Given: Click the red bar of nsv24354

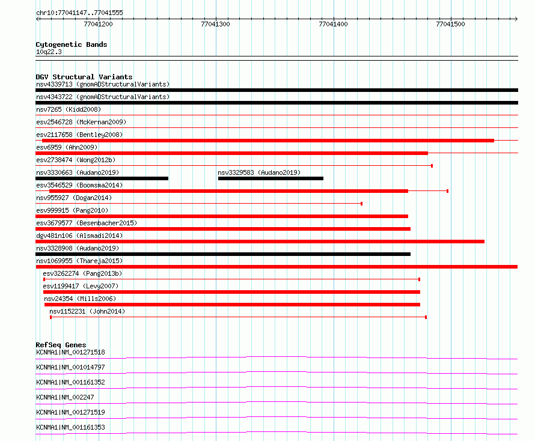Looking at the screenshot, I should point(233,305).
